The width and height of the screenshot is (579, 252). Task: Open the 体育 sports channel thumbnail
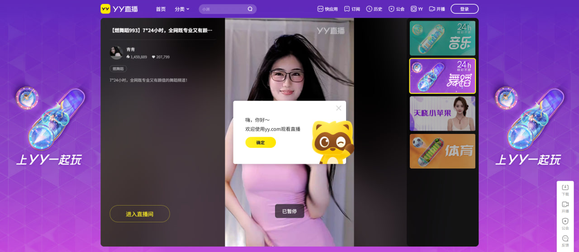[x=442, y=151]
